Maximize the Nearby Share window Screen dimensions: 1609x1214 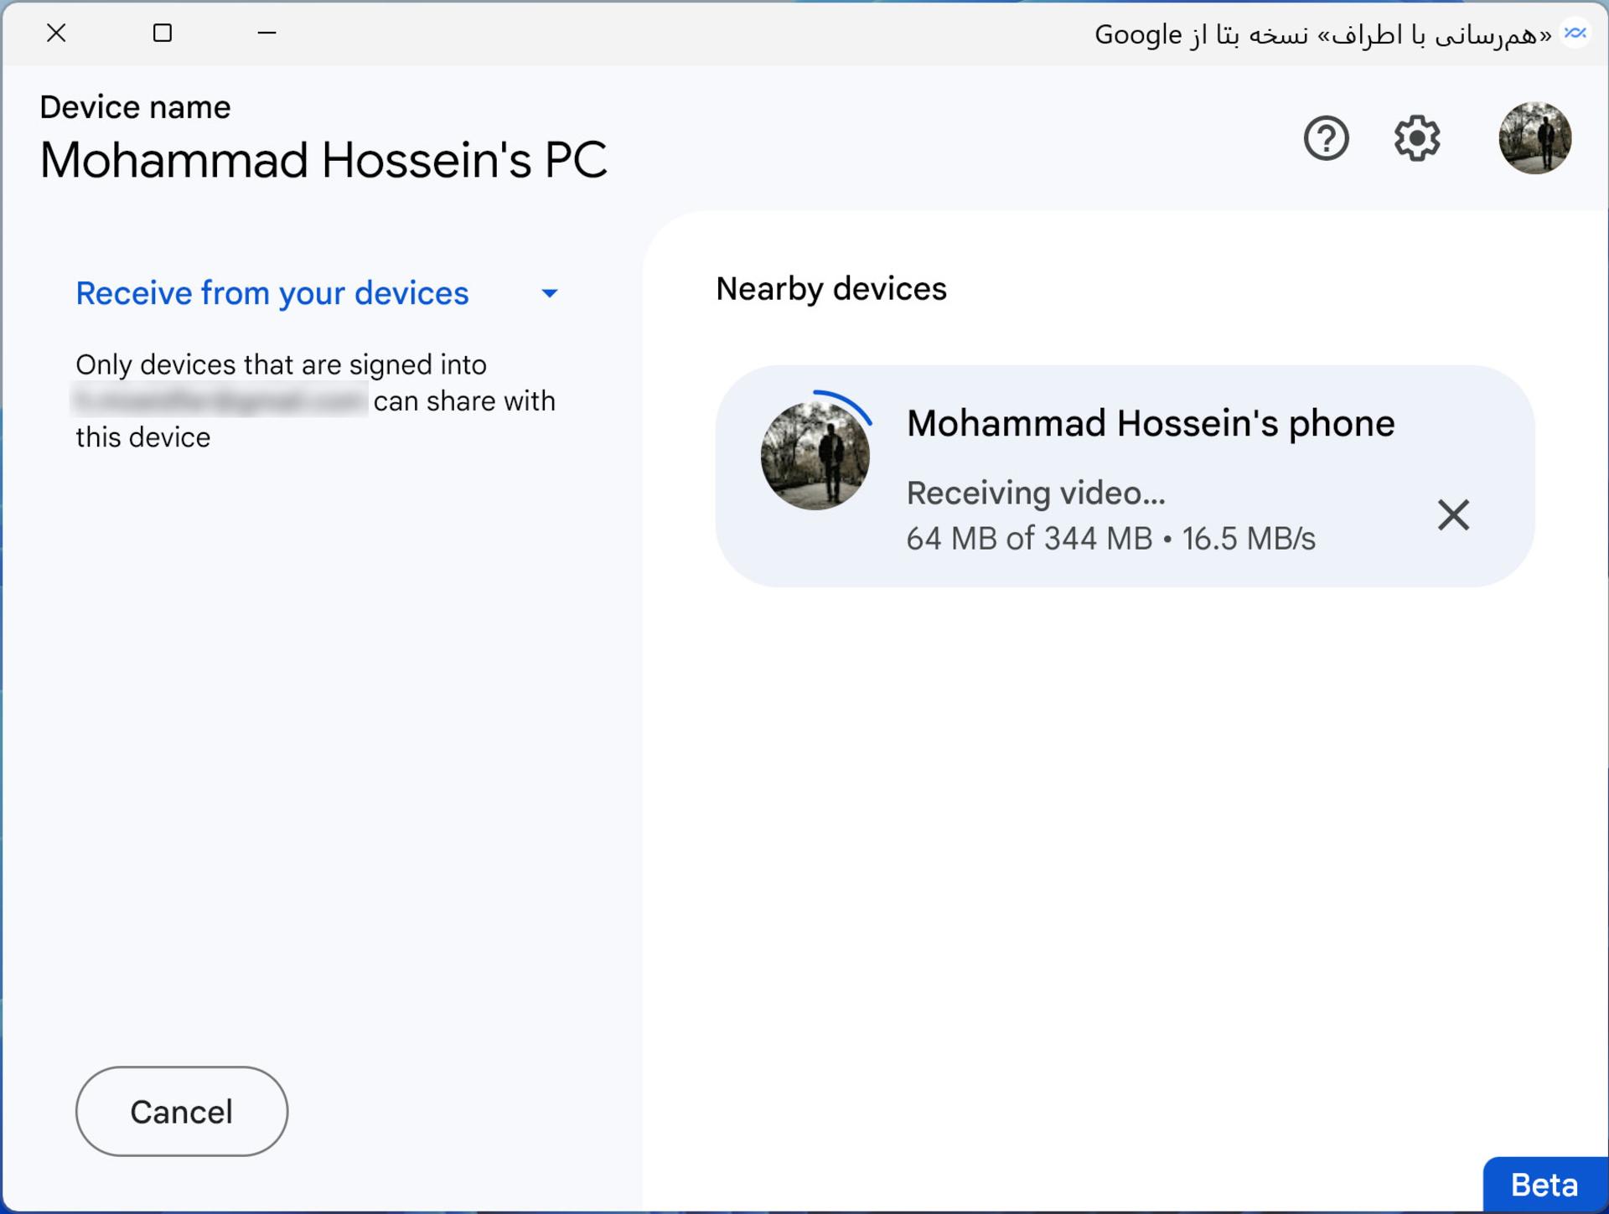click(x=163, y=33)
